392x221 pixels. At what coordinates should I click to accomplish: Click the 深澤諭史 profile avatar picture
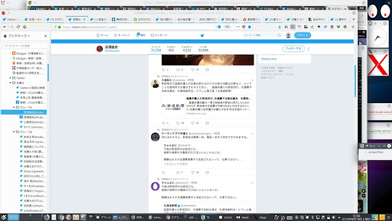click(99, 48)
